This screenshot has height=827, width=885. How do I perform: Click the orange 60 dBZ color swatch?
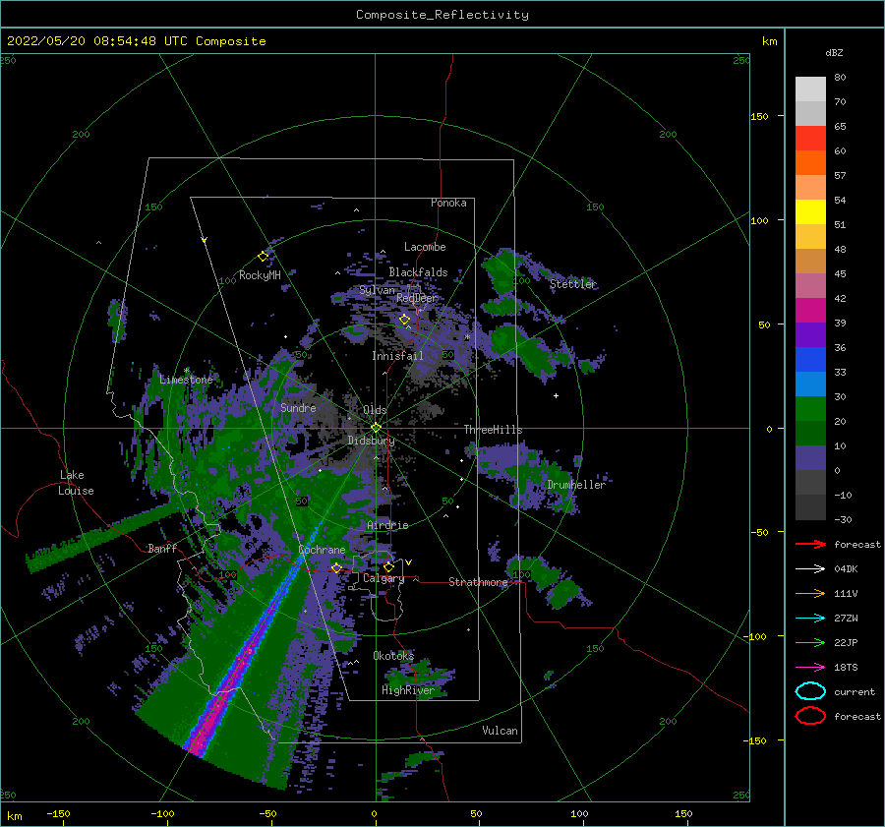810,162
